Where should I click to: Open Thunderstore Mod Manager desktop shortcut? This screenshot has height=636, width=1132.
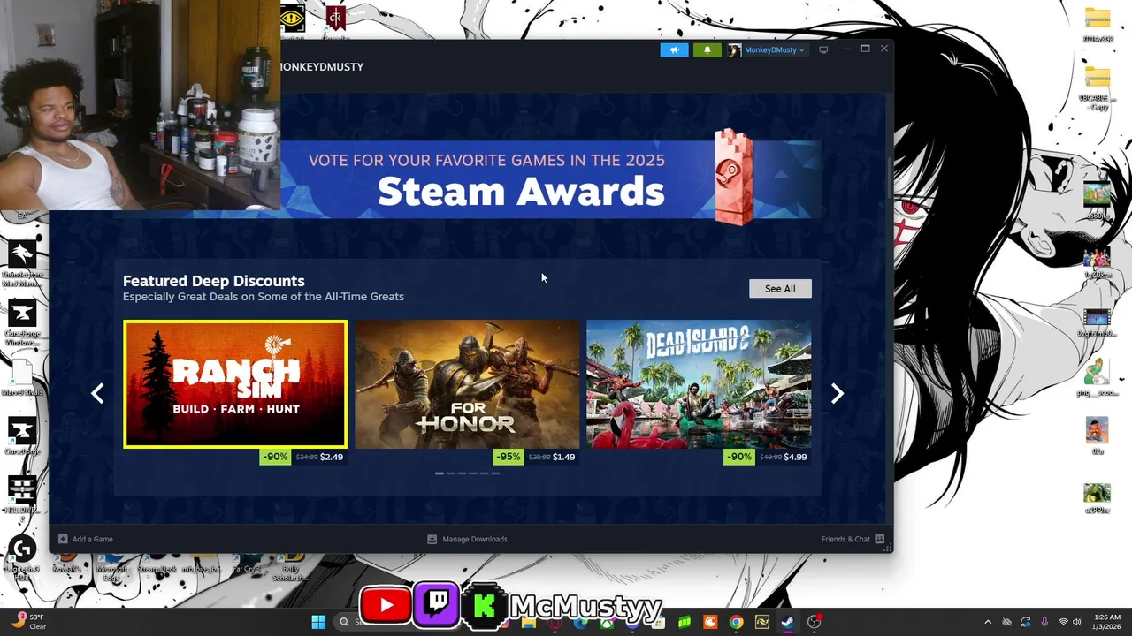22,263
